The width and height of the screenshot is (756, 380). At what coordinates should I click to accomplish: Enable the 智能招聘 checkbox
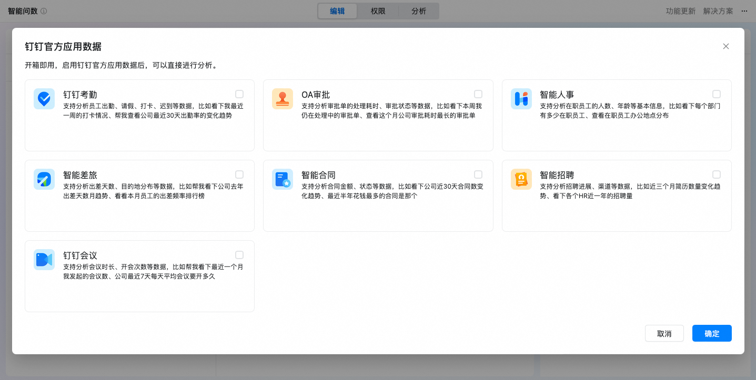point(717,174)
